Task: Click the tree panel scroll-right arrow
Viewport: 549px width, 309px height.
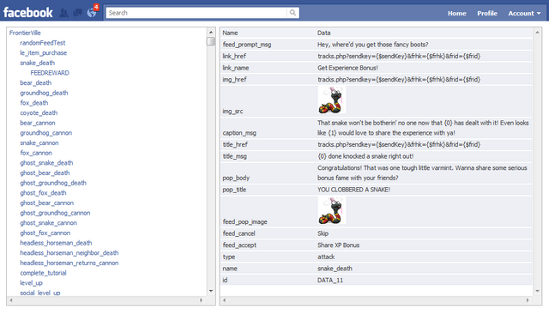Action: 201,300
